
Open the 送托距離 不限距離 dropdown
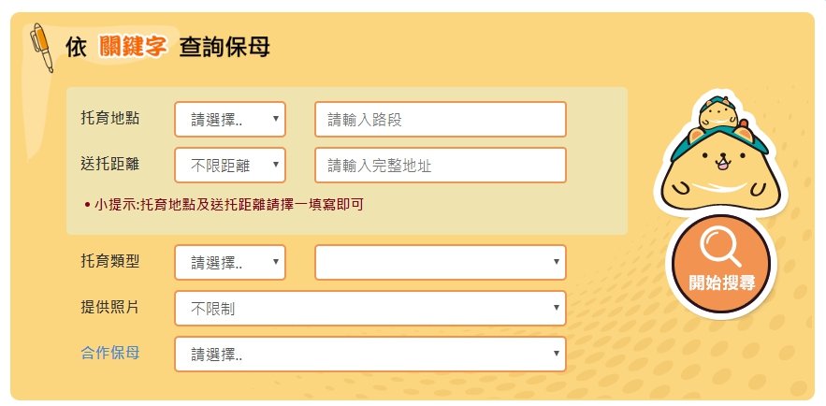click(x=230, y=166)
